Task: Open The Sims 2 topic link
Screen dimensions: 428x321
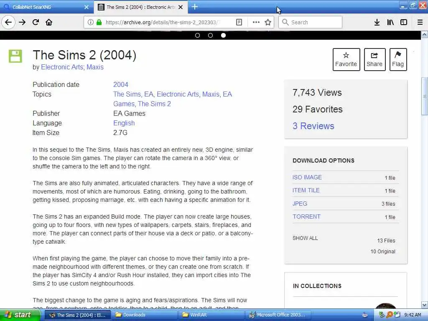Action: pyautogui.click(x=154, y=104)
